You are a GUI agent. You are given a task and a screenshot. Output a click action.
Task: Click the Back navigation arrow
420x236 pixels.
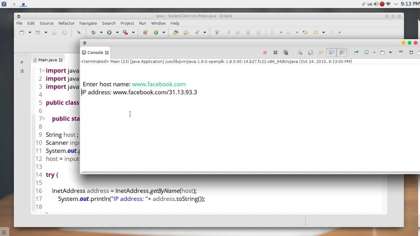pos(316,32)
